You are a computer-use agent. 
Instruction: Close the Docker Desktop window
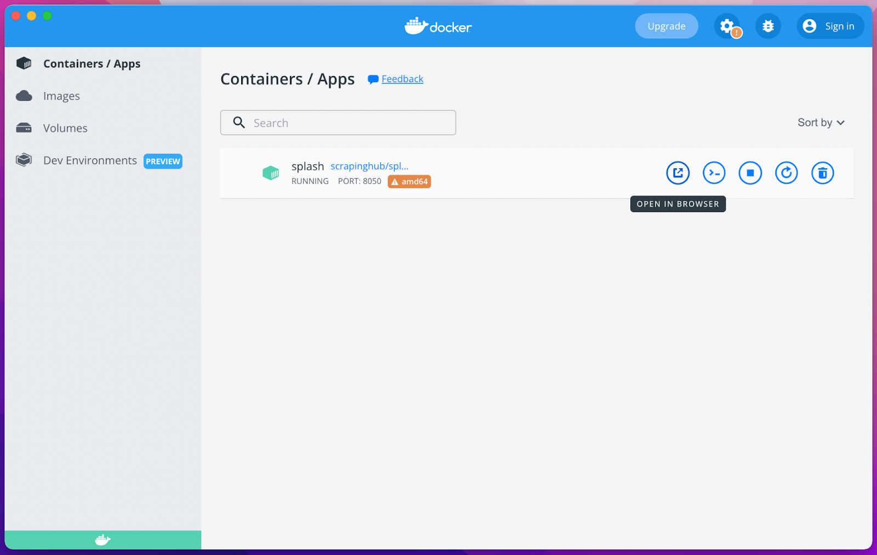click(16, 16)
